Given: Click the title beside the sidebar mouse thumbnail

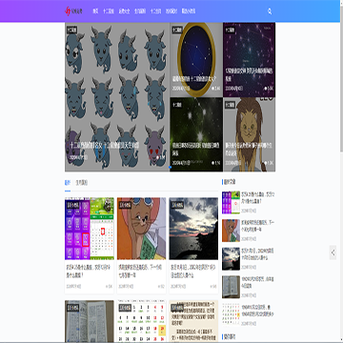Looking at the screenshot, I should point(257,226).
